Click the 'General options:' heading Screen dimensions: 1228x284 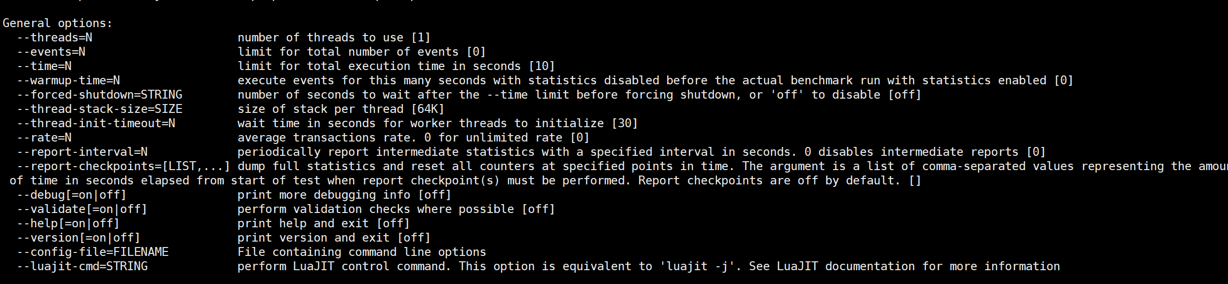pyautogui.click(x=58, y=23)
